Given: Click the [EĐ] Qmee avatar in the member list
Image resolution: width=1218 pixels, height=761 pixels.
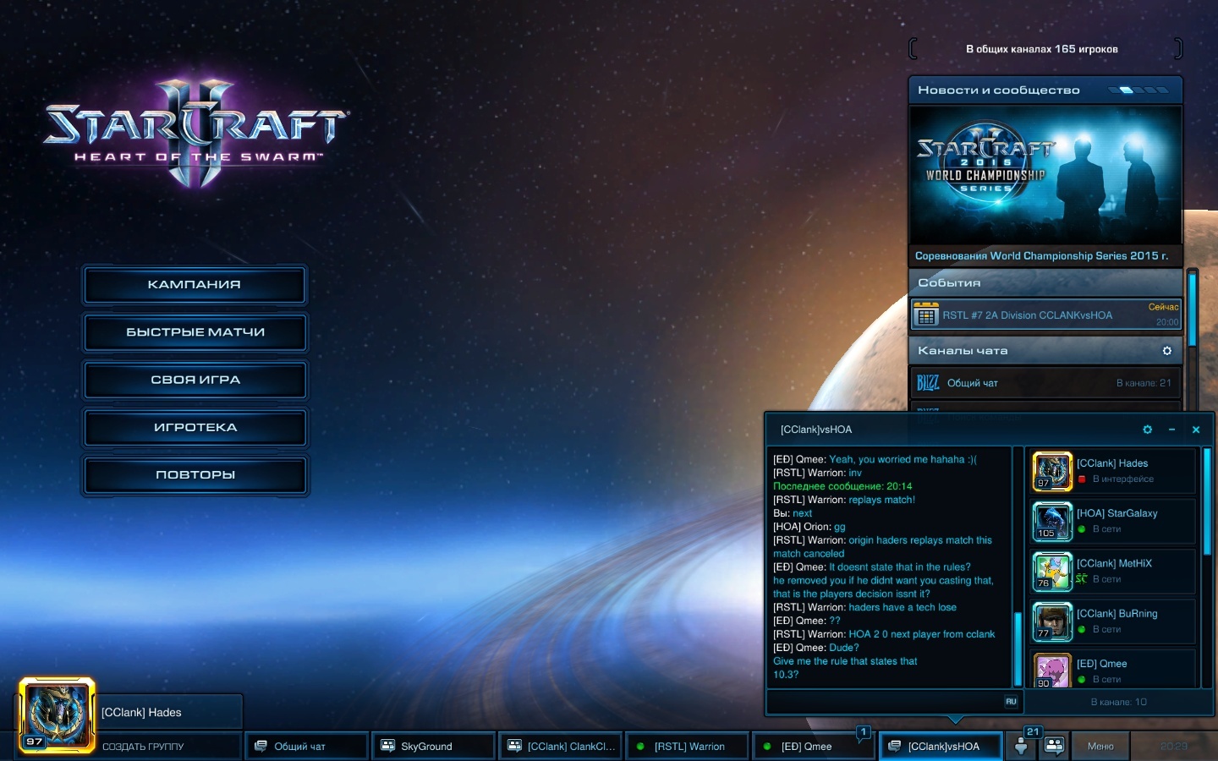Looking at the screenshot, I should (x=1052, y=670).
